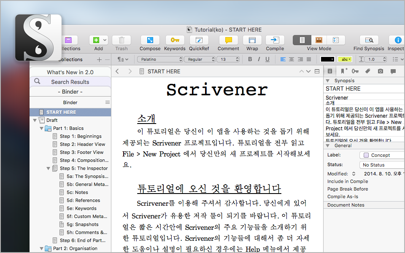
Task: Open the QuickRef panel icon
Action: [199, 40]
